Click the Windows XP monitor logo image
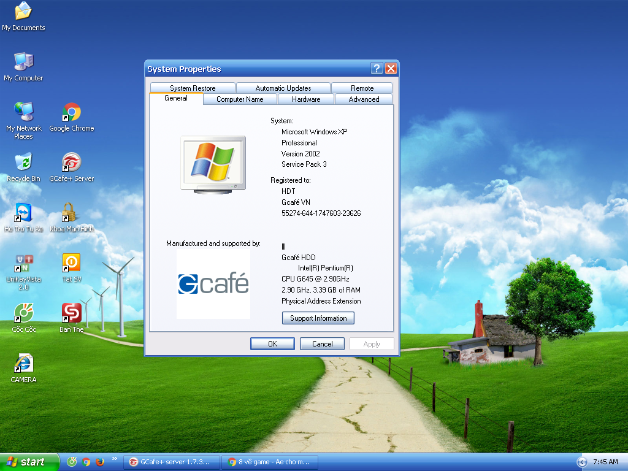Image resolution: width=628 pixels, height=471 pixels. click(x=213, y=164)
